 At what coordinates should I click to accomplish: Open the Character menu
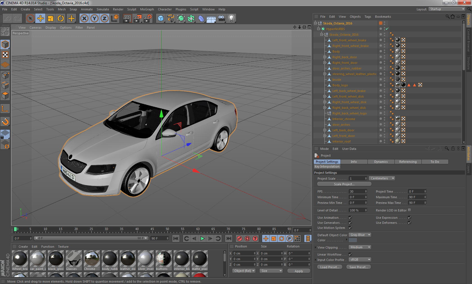click(x=165, y=9)
